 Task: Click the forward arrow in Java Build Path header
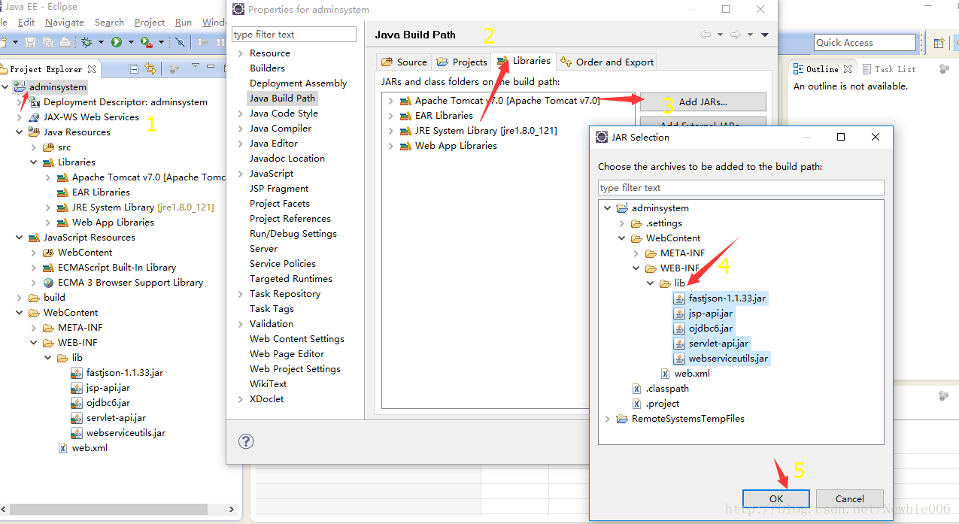click(736, 35)
